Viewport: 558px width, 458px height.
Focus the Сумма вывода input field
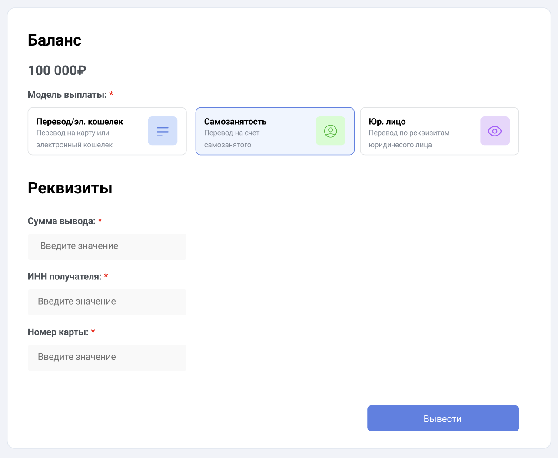107,247
